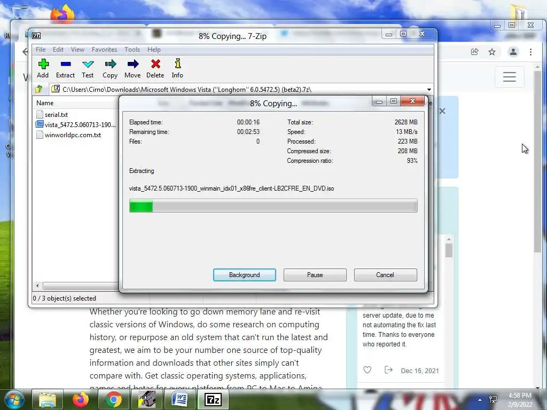Screen dimensions: 547x410
Task: Open the Chrome share page icon
Action: pyautogui.click(x=474, y=52)
